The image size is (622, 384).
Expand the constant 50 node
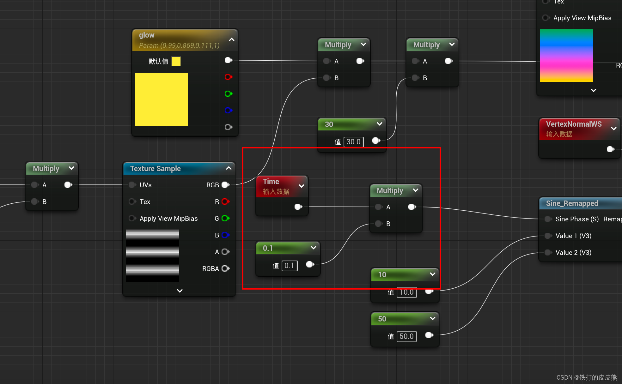[x=433, y=319]
